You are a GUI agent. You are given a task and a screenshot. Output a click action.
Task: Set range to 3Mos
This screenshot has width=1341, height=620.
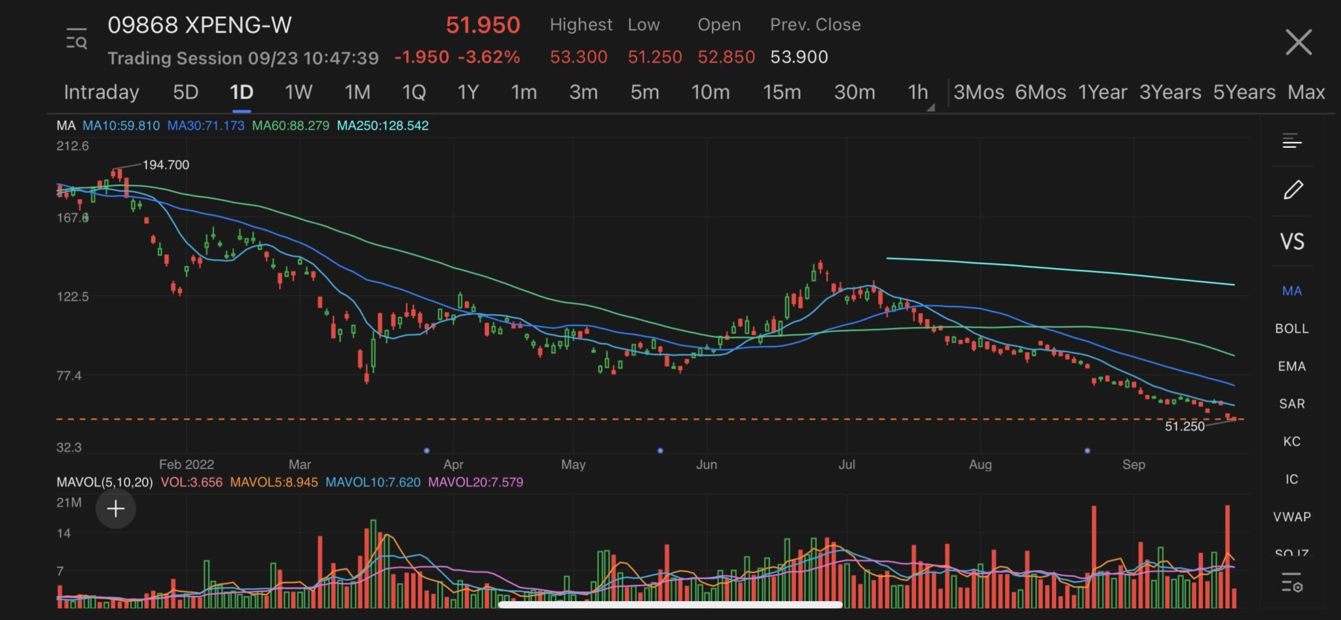coord(978,92)
